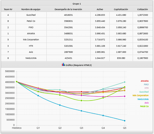Select the ANIARA team name cell
Viewport: 154px width, 134px height.
click(x=31, y=33)
